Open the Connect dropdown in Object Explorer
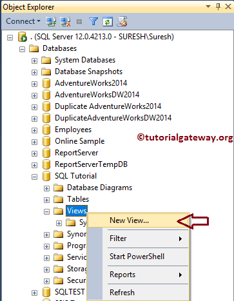Image resolution: width=234 pixels, height=301 pixels. pos(23,21)
